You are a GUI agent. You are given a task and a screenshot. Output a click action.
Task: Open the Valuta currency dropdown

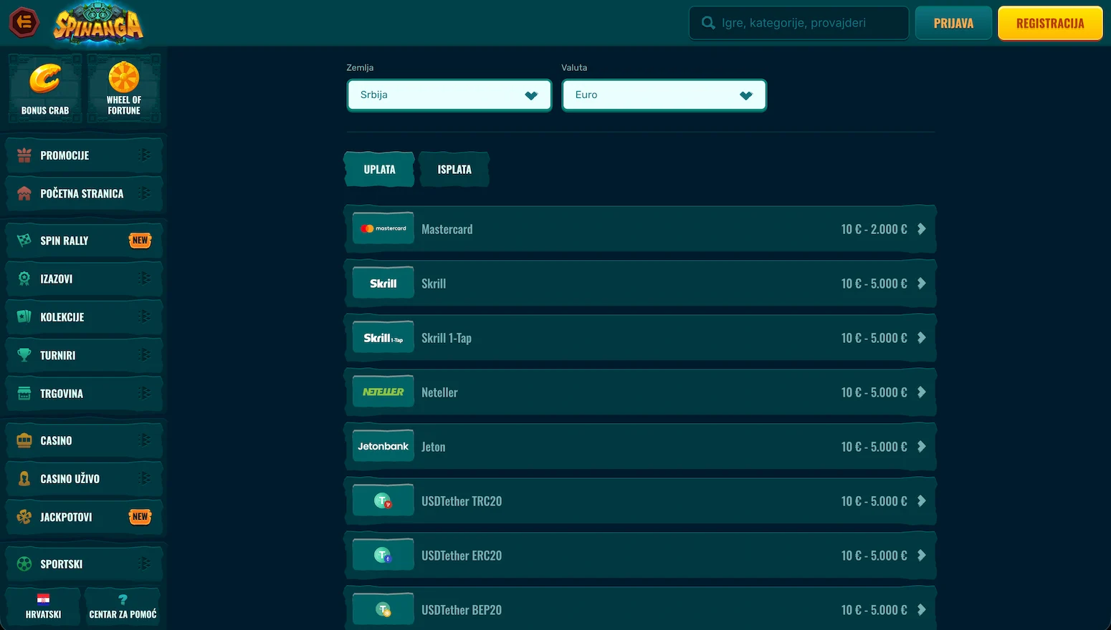(664, 95)
